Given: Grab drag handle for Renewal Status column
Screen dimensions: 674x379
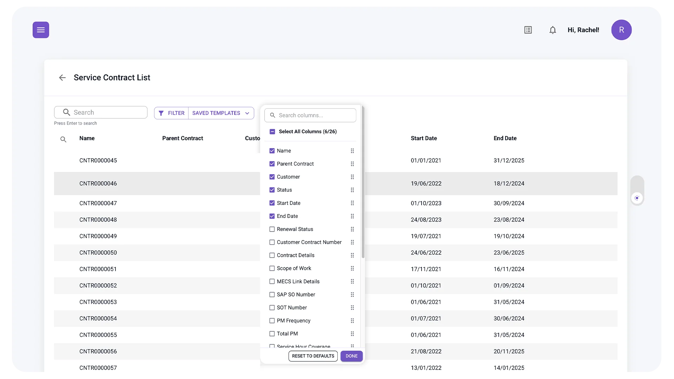Looking at the screenshot, I should pyautogui.click(x=352, y=229).
